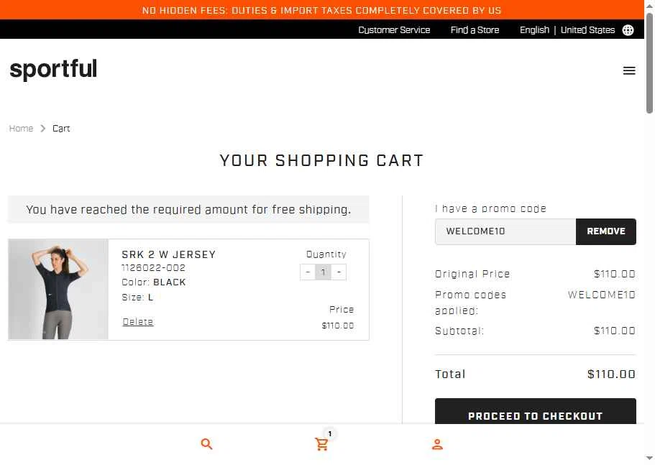Open English language selector
655x465 pixels.
pyautogui.click(x=534, y=30)
